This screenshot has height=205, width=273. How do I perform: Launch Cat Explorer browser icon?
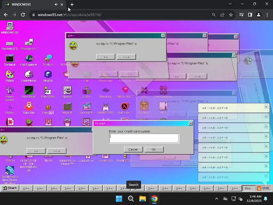(29, 60)
